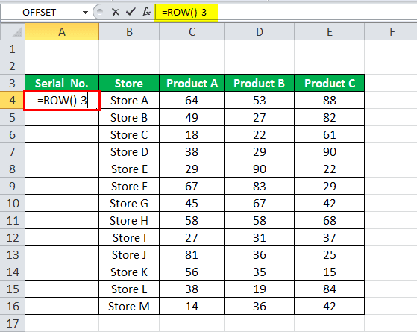Click the Serial No. header cell
Viewport: 417px width, 332px height.
pos(62,83)
